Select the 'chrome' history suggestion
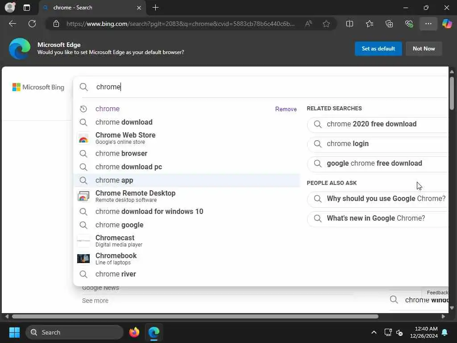This screenshot has width=457, height=343. (186, 109)
